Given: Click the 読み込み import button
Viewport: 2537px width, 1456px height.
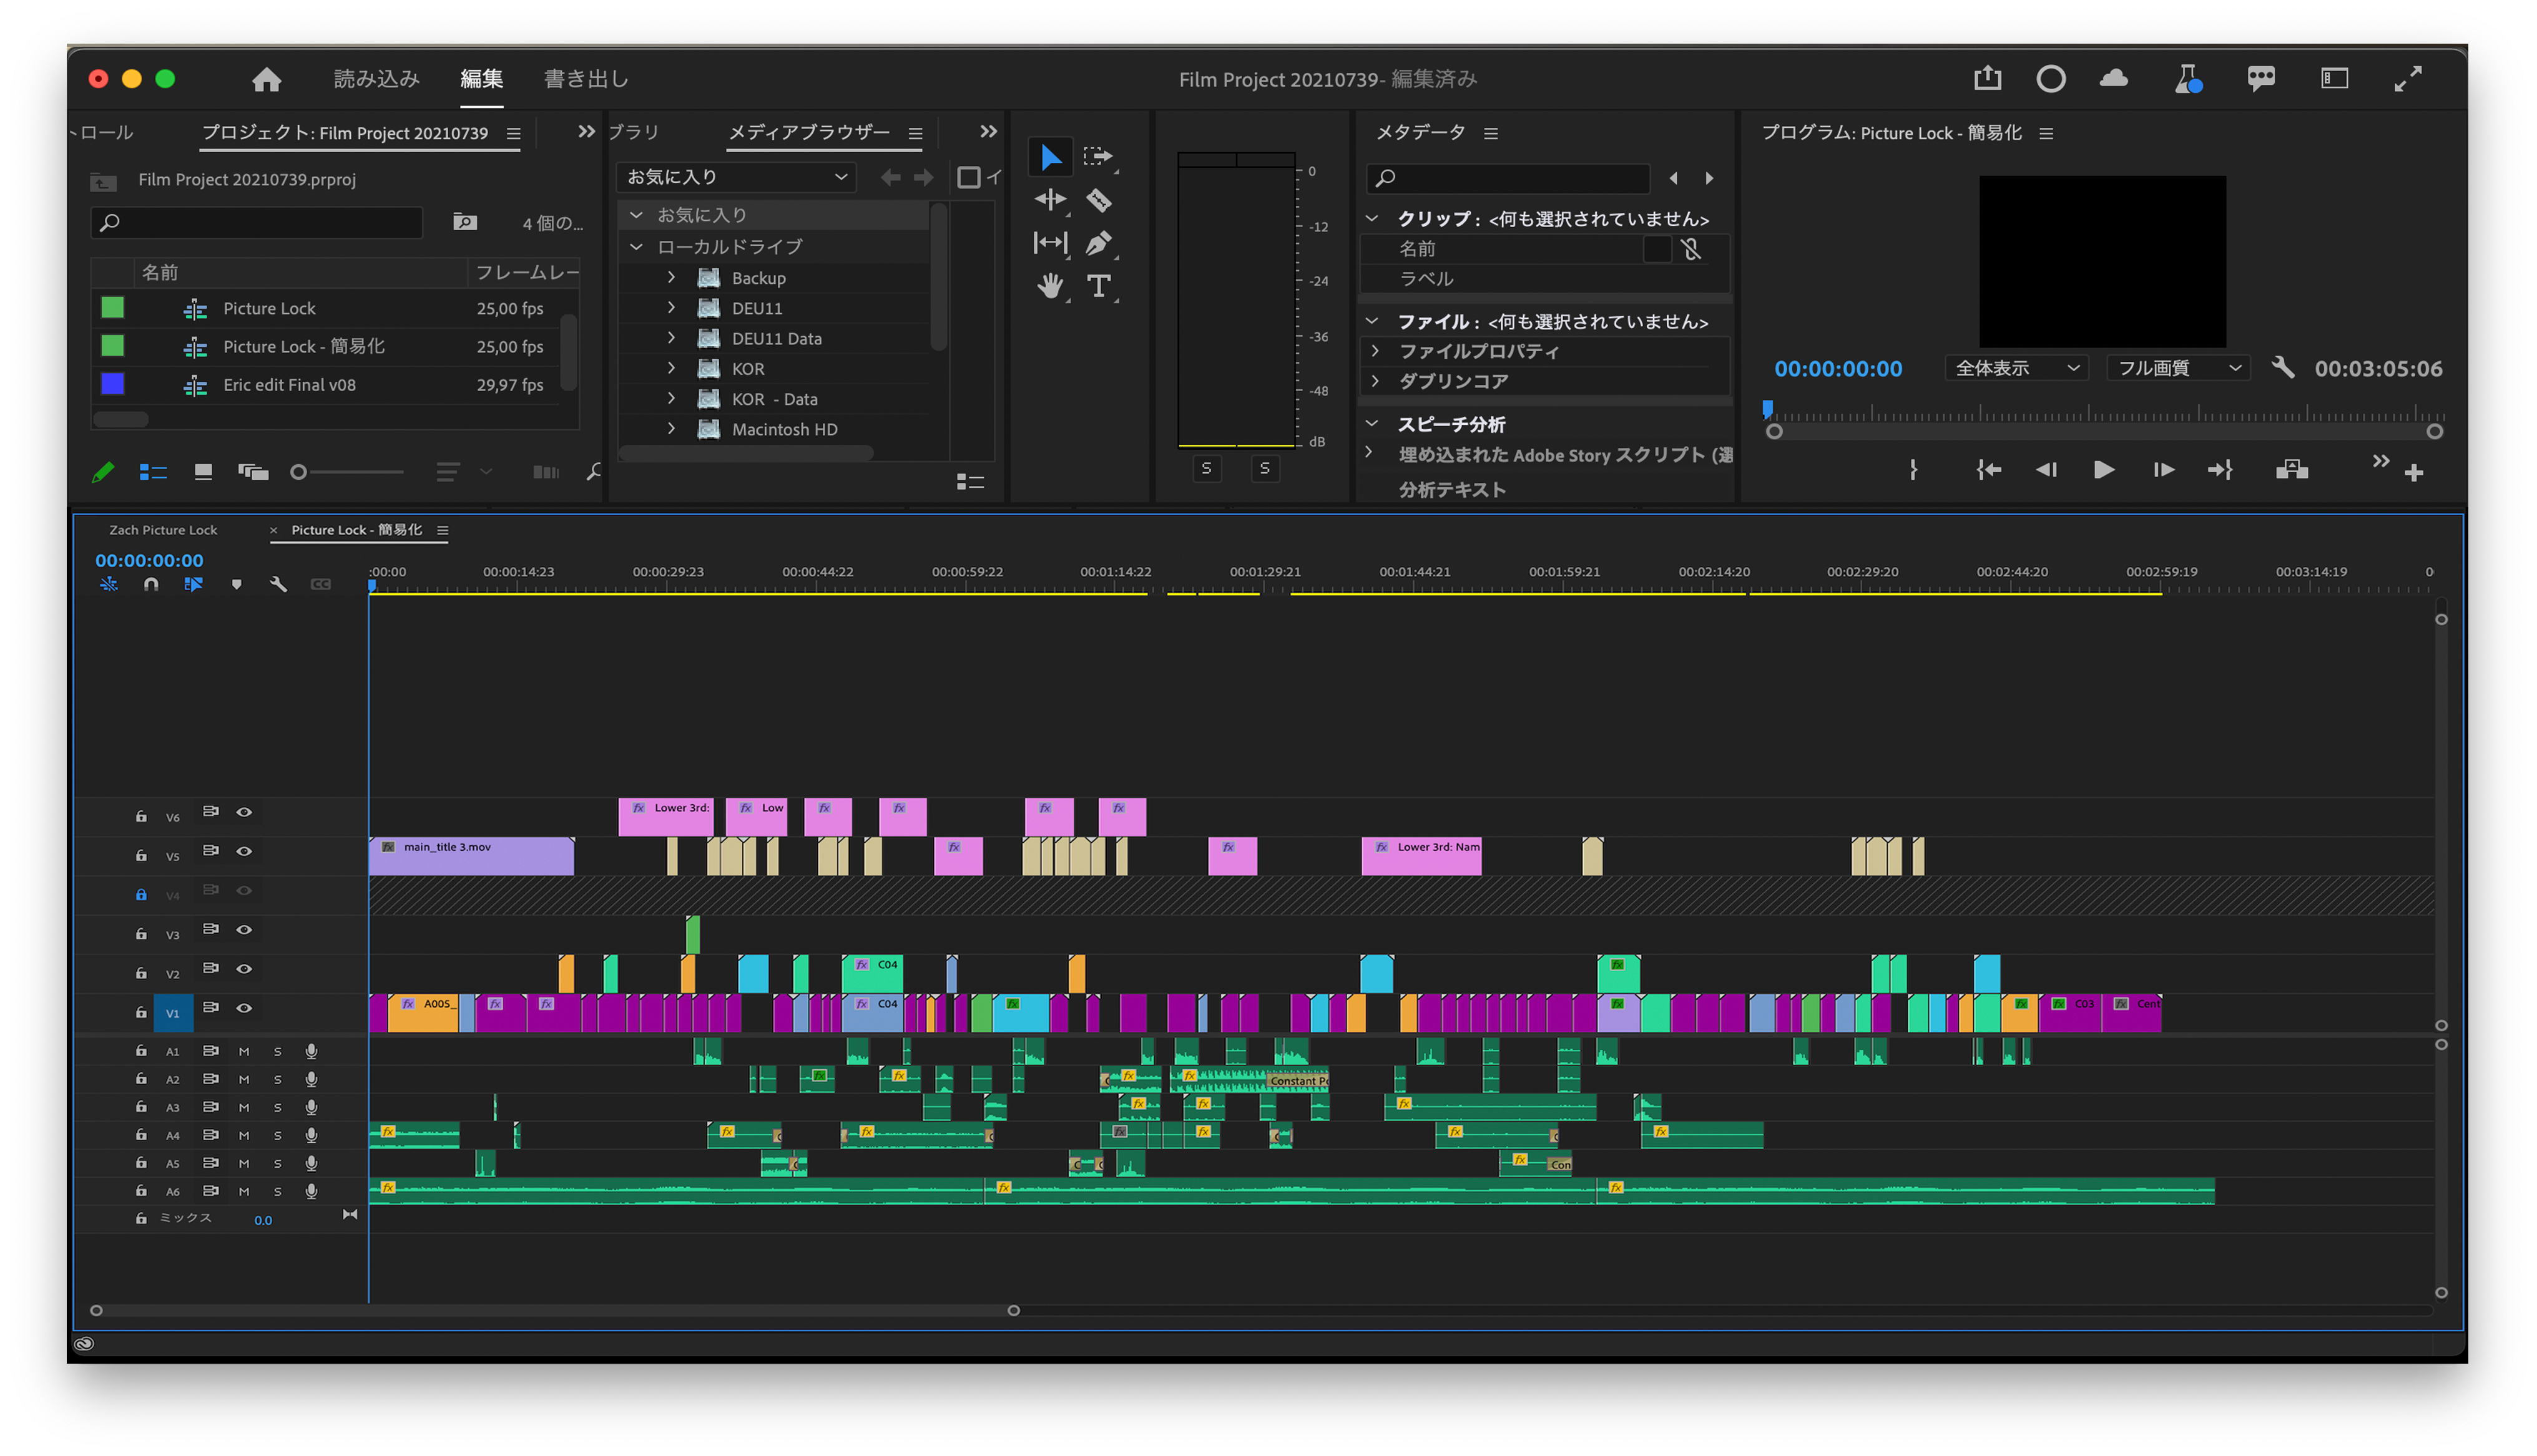Looking at the screenshot, I should pyautogui.click(x=376, y=79).
